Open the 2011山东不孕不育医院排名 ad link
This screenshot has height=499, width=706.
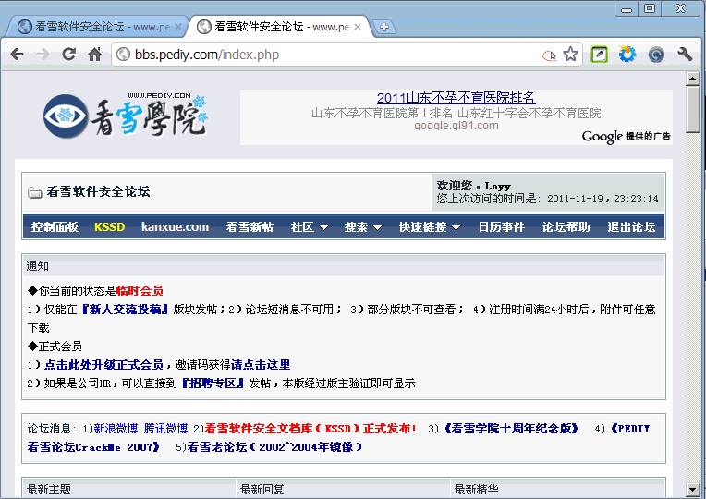coord(456,98)
